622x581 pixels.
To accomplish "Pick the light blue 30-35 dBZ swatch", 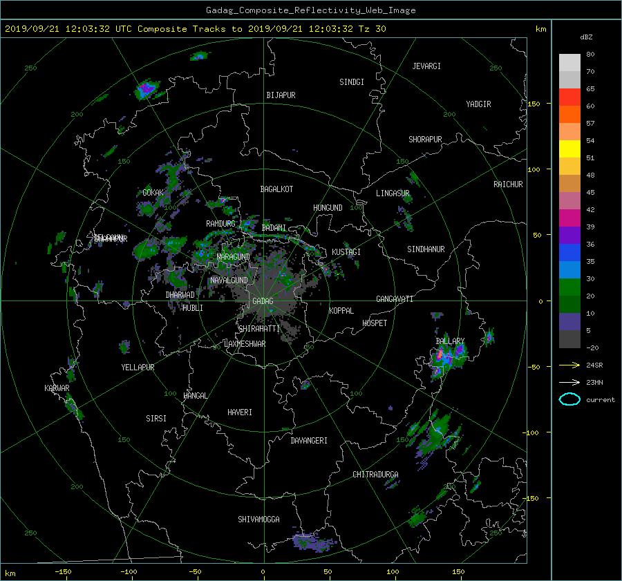I will [569, 269].
